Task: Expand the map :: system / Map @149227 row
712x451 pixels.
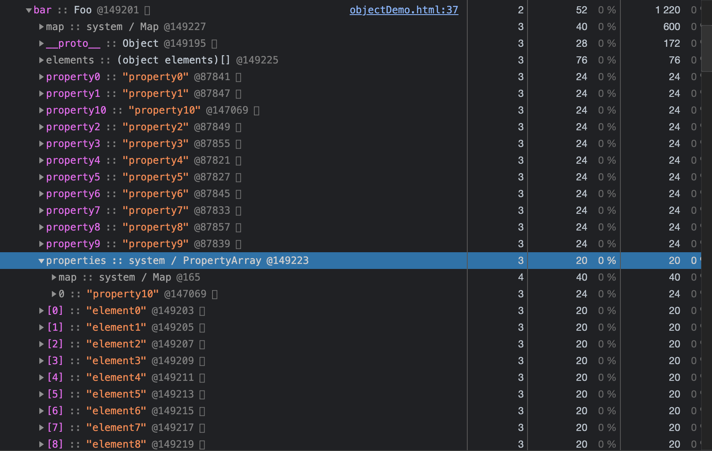Action: tap(41, 27)
